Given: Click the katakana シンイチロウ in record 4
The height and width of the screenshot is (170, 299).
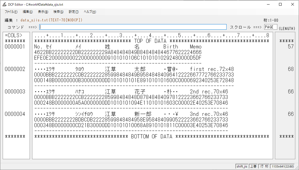Looking at the screenshot, I should tap(84, 114).
